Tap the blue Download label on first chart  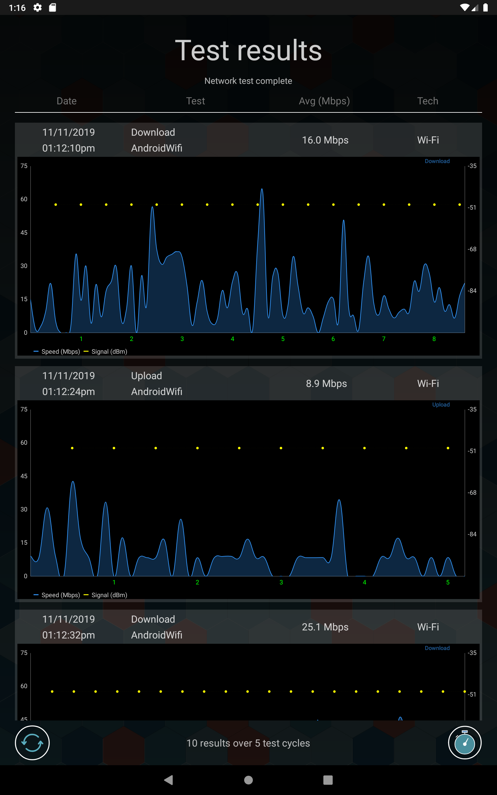coord(437,161)
